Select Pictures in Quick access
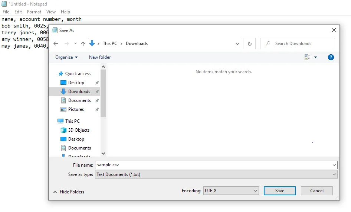351x212 pixels. click(x=76, y=109)
